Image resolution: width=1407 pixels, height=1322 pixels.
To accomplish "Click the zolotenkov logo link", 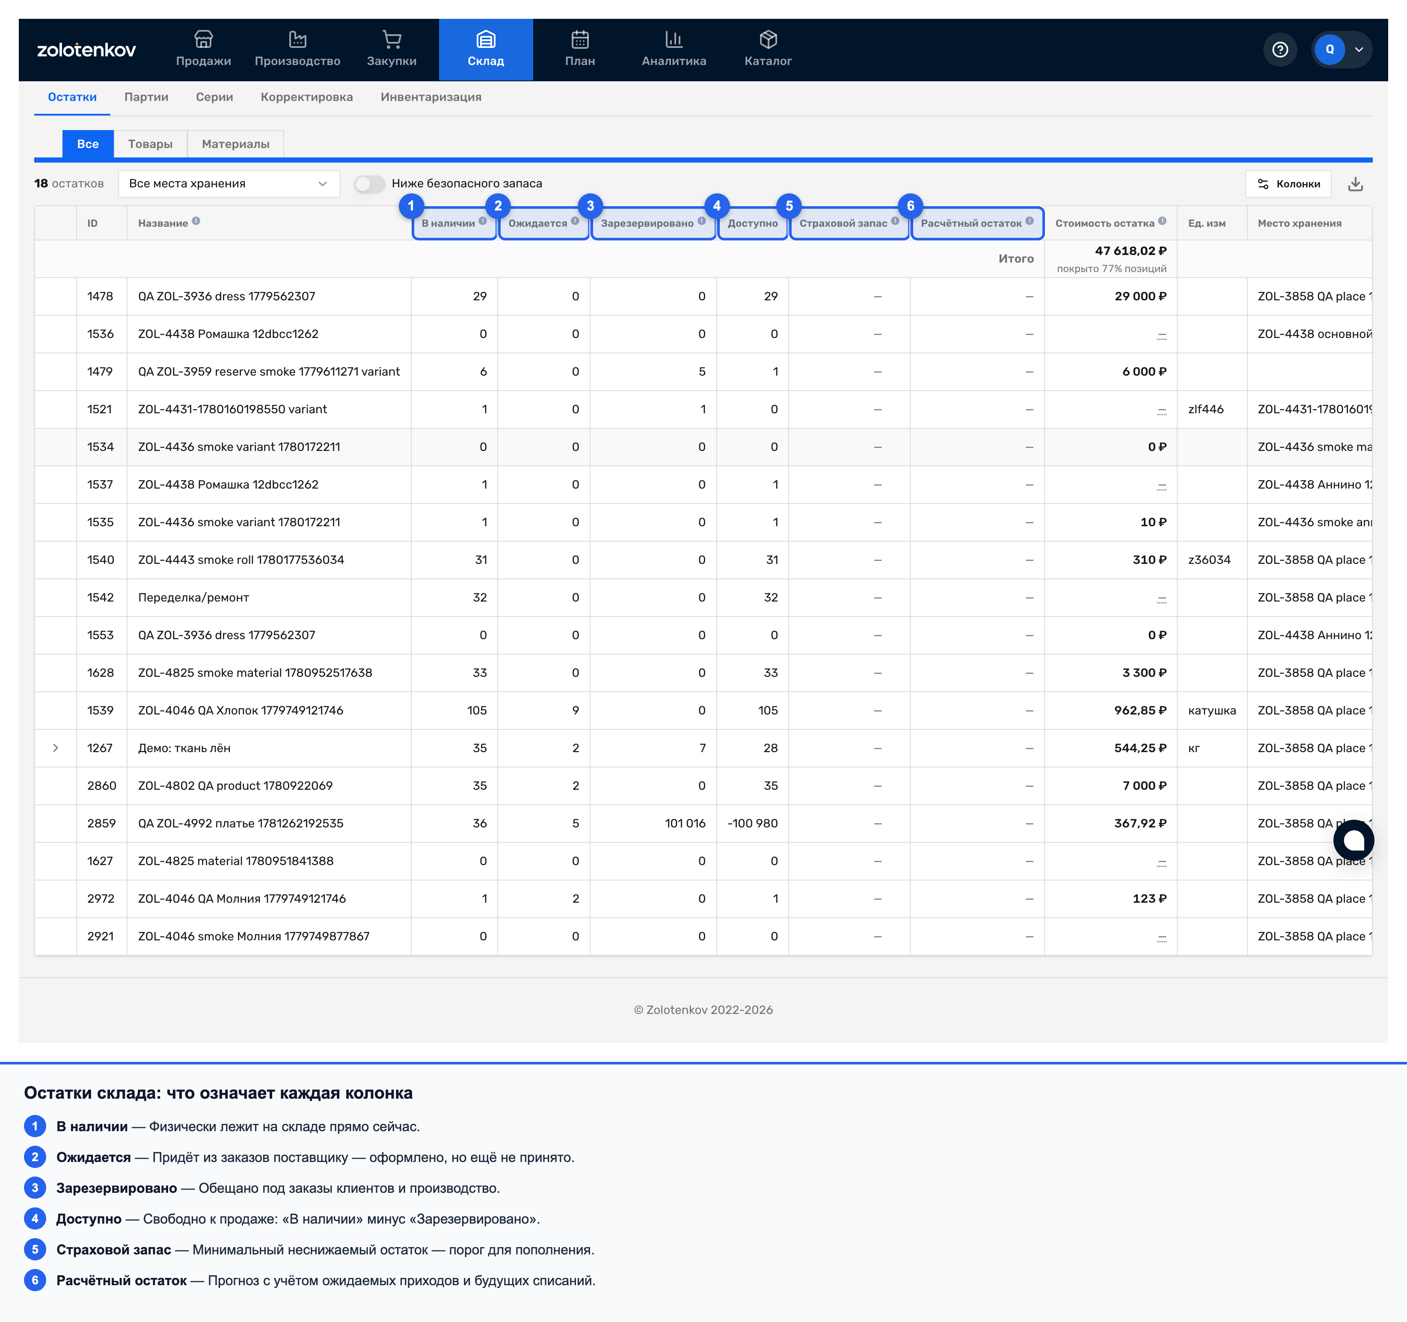I will coord(86,50).
